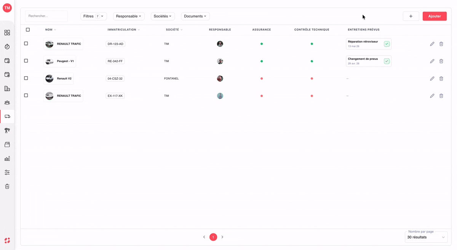Expand the Filtres dropdown
This screenshot has width=457, height=250.
tap(93, 16)
